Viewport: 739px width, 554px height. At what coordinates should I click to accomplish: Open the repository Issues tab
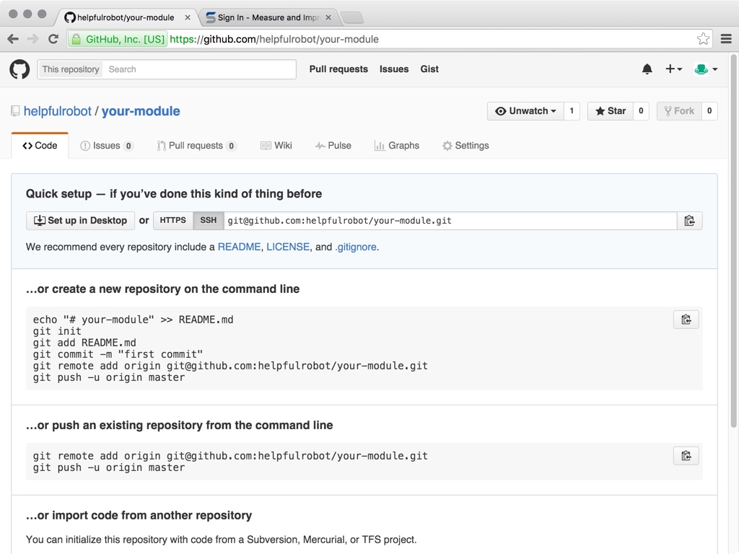tap(107, 146)
